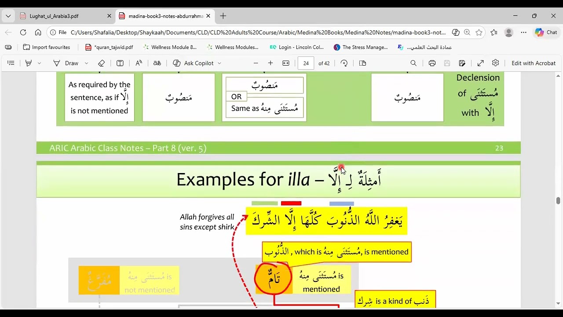Open the tab list dropdown
The width and height of the screenshot is (563, 317).
click(x=8, y=16)
